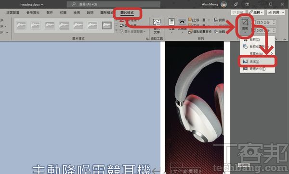Choose 填滿(L) Fill in the crop menu
Screen dimensions: 289x174
(x=257, y=62)
